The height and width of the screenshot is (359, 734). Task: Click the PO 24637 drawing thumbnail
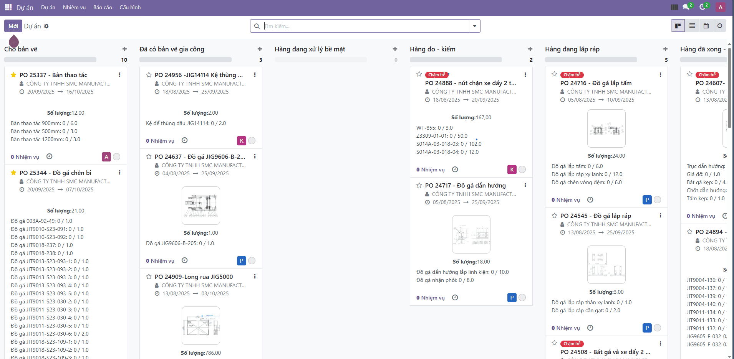coord(201,206)
